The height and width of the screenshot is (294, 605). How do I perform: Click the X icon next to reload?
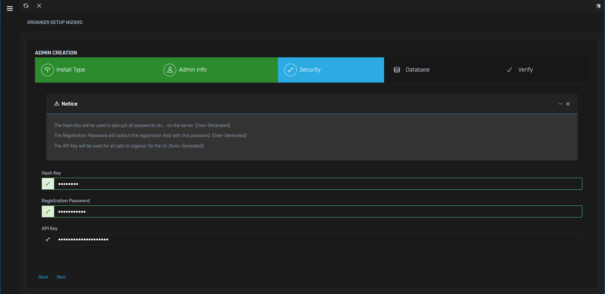pyautogui.click(x=39, y=6)
